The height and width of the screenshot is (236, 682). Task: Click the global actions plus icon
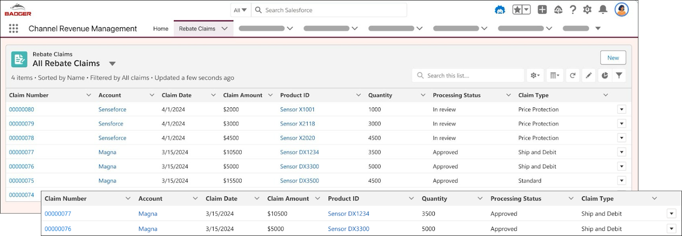[542, 10]
